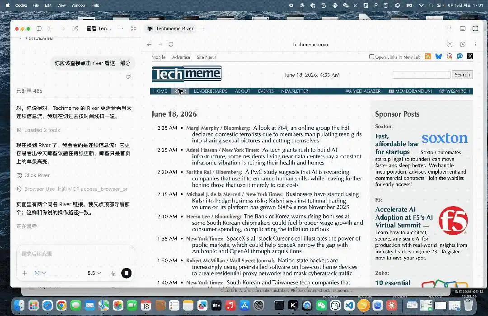Open Techmeme's Mastodon icon
Screen dimensions: 488x316
460,57
